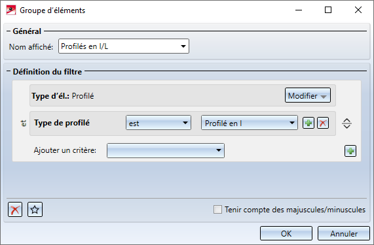Click the Modifier button

click(x=308, y=95)
